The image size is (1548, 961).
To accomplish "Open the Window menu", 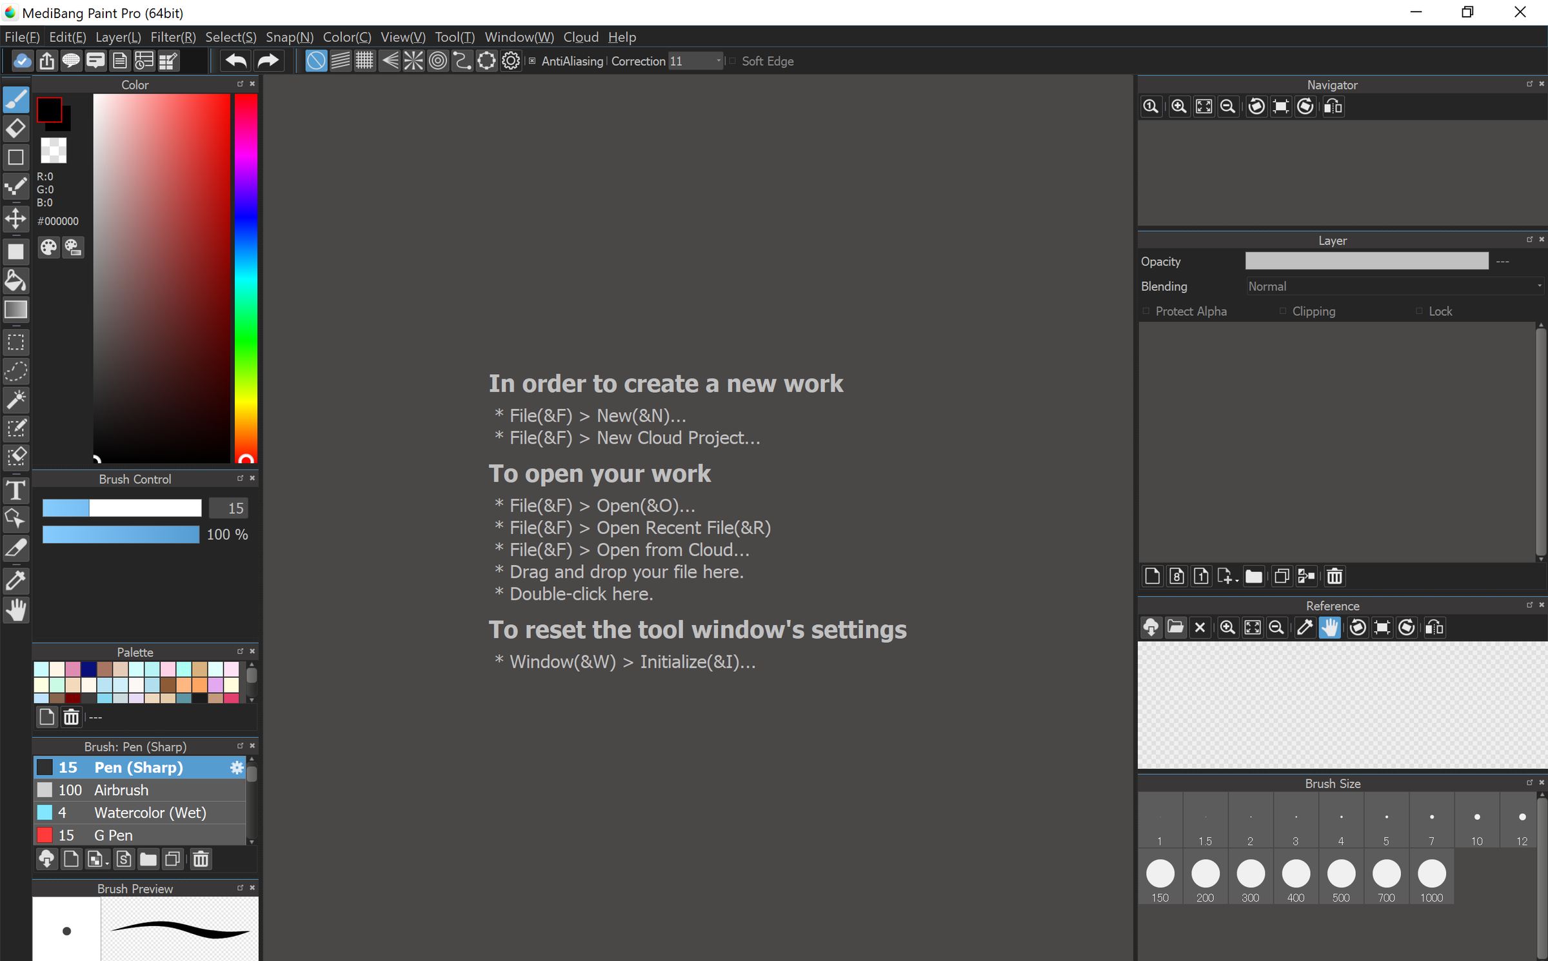I will (x=519, y=37).
